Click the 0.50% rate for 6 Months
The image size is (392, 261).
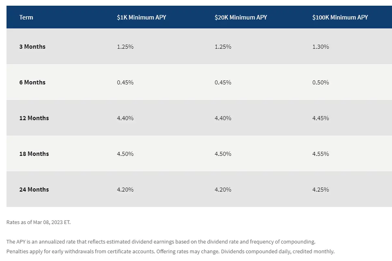(x=321, y=82)
